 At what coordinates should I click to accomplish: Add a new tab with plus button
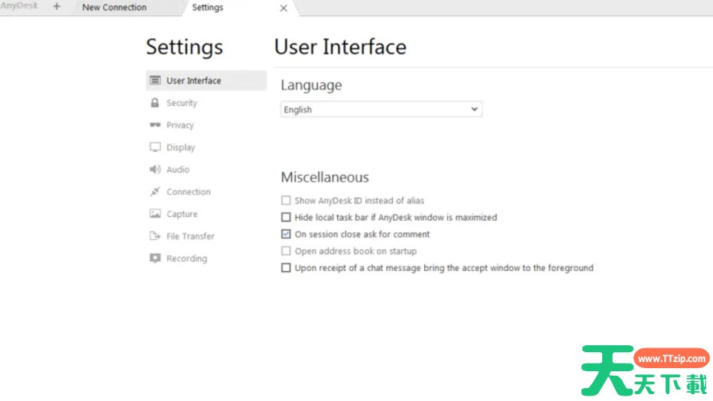pos(57,6)
